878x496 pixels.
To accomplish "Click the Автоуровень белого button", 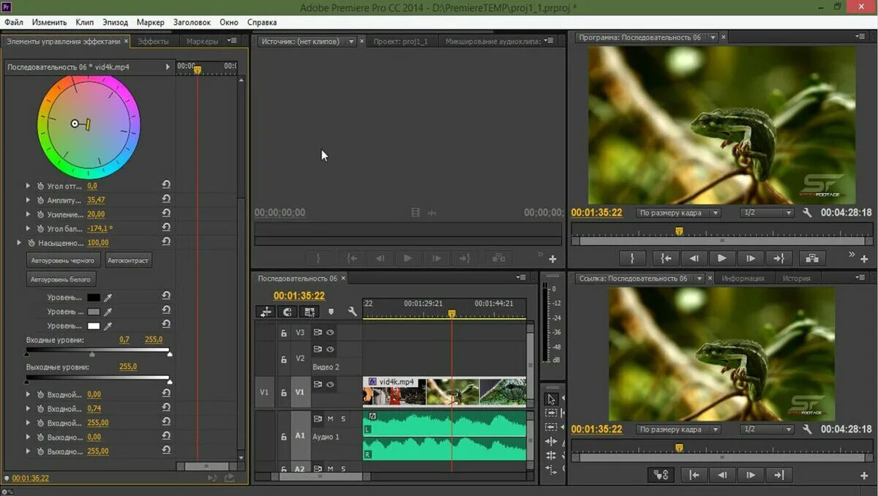I will click(62, 279).
